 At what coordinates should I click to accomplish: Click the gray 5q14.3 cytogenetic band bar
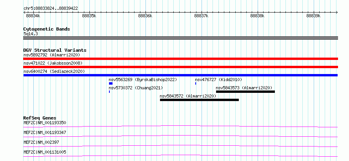(180, 38)
